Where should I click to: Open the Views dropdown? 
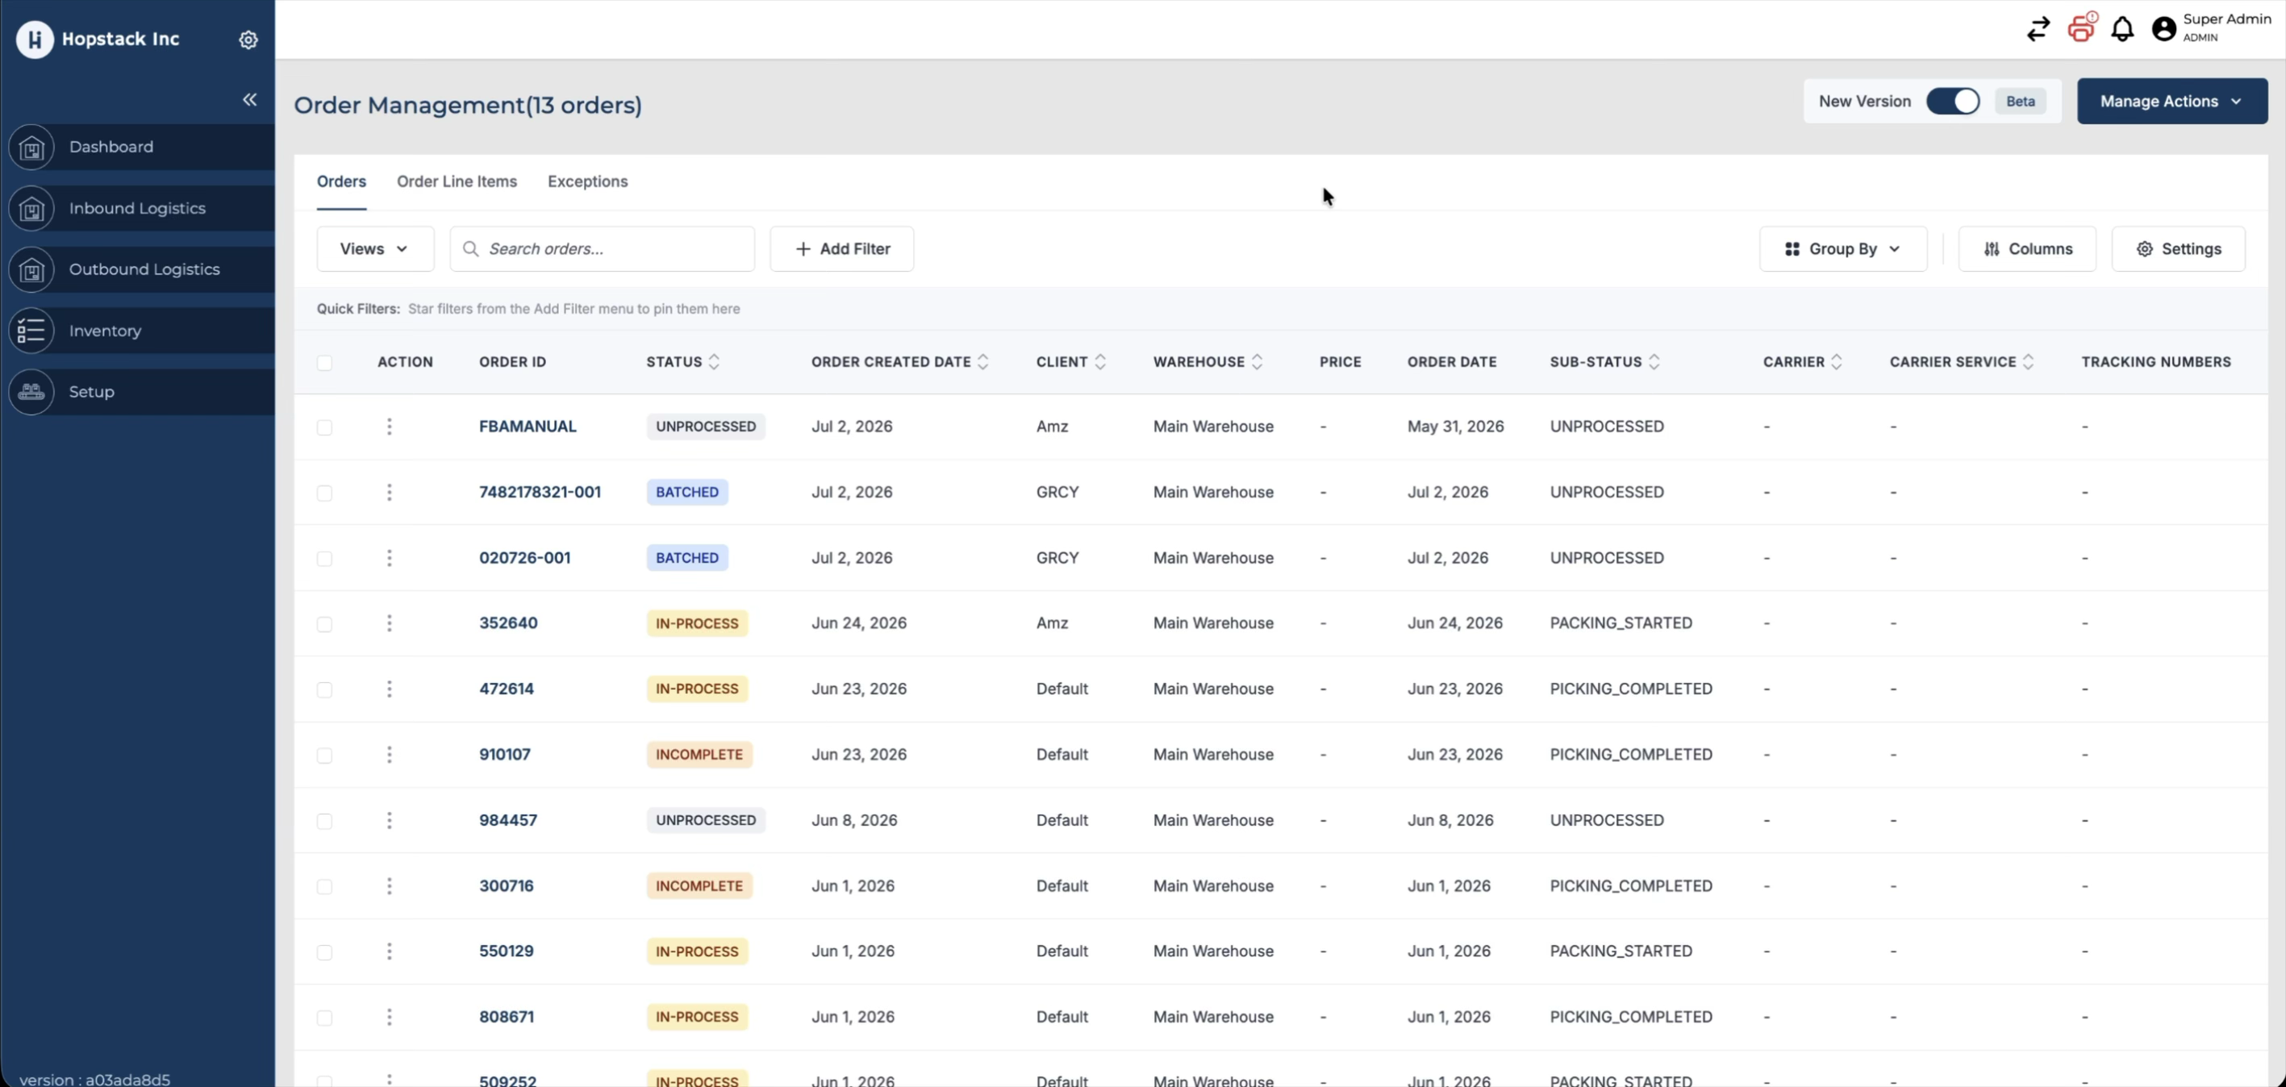click(x=375, y=249)
